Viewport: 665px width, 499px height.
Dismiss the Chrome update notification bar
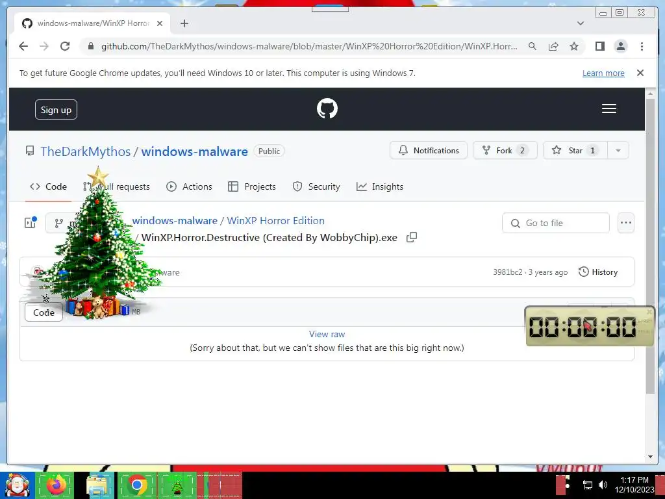tap(640, 73)
